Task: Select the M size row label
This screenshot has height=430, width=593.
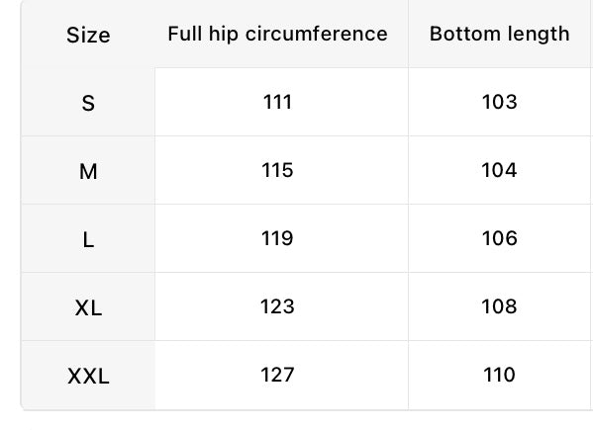Action: 88,171
